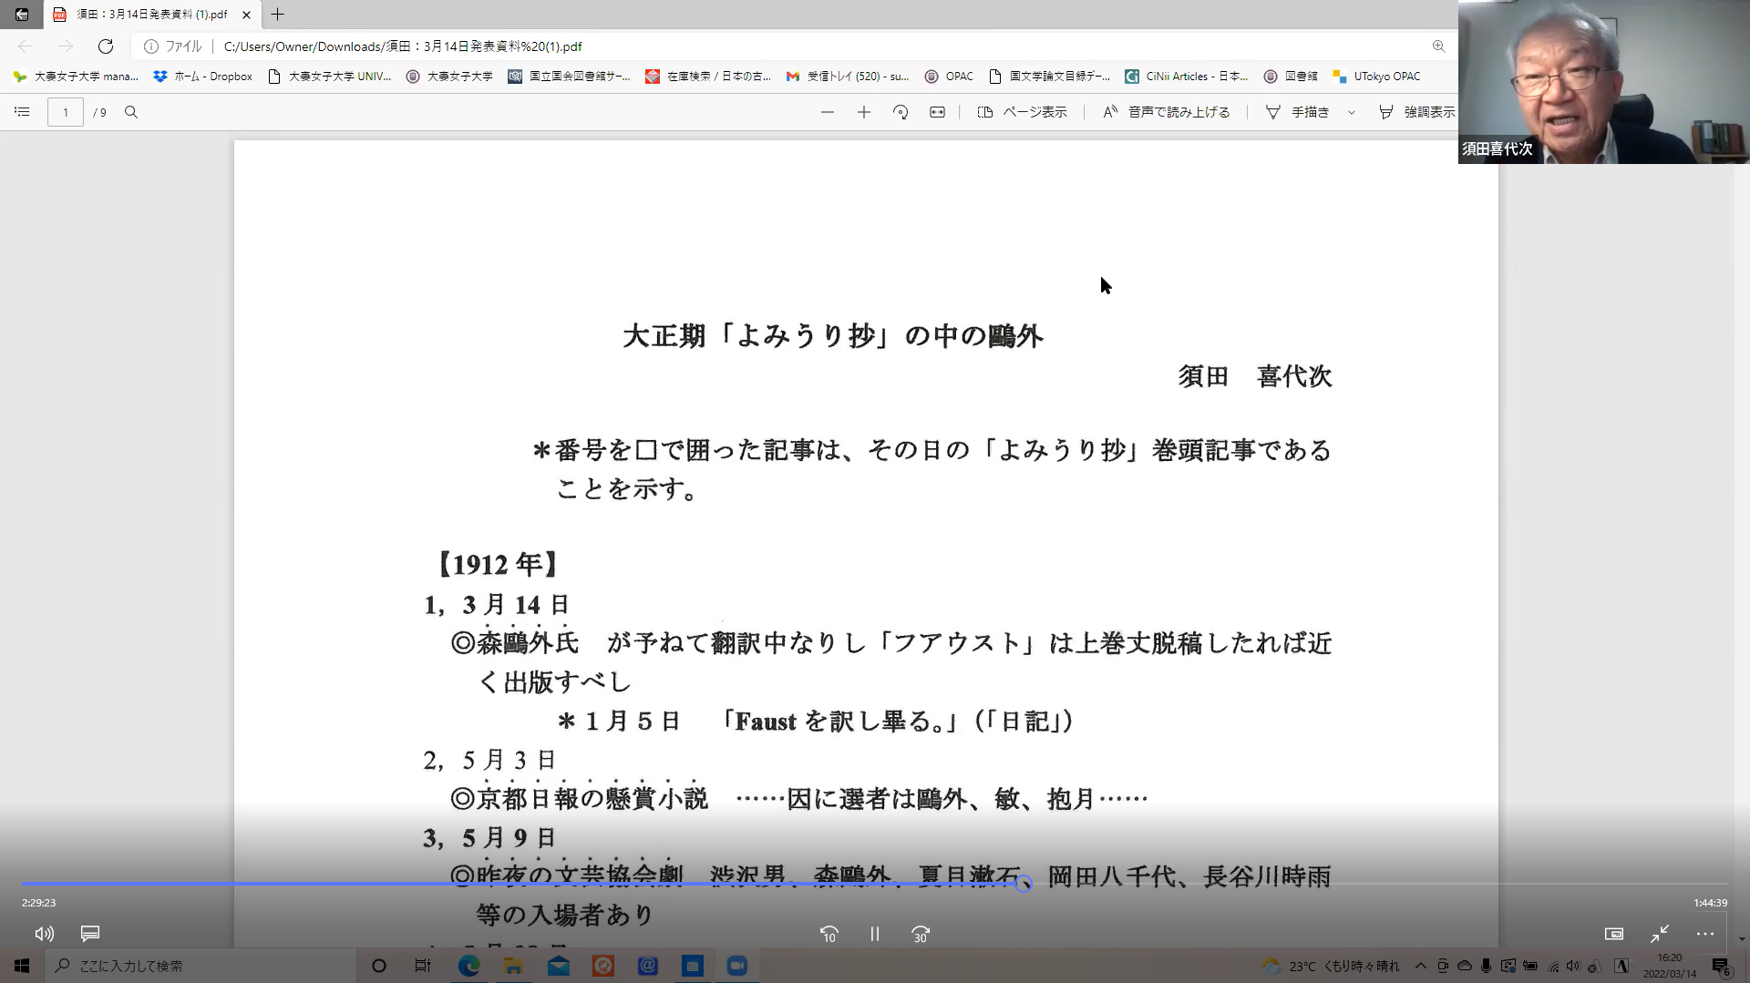This screenshot has height=983, width=1750.
Task: Open the CiNii Articles bookmark
Action: coord(1187,77)
